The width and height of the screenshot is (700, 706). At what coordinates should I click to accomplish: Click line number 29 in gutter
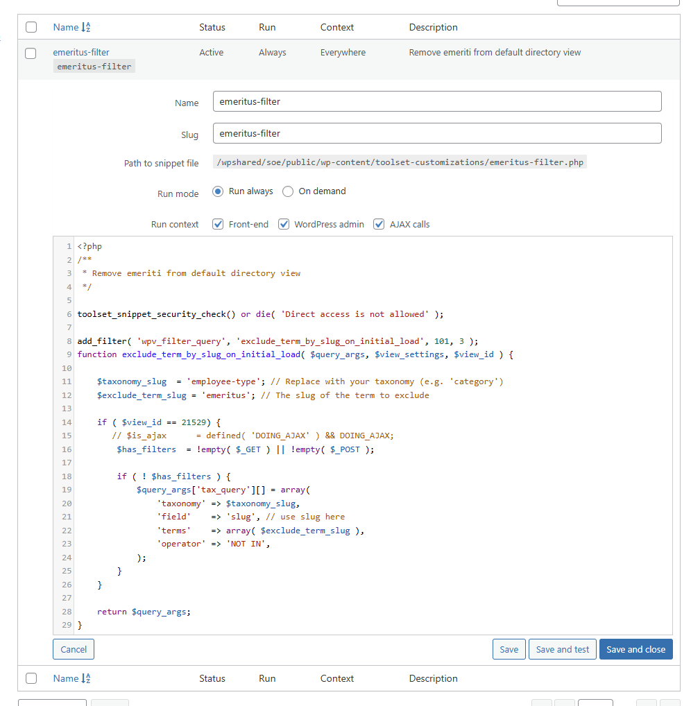67,625
